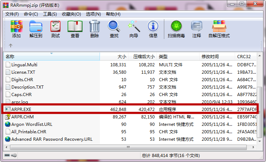The height and width of the screenshot is (162, 266).
Task: Click the vertical scrollbar down arrow
Action: pos(260,141)
